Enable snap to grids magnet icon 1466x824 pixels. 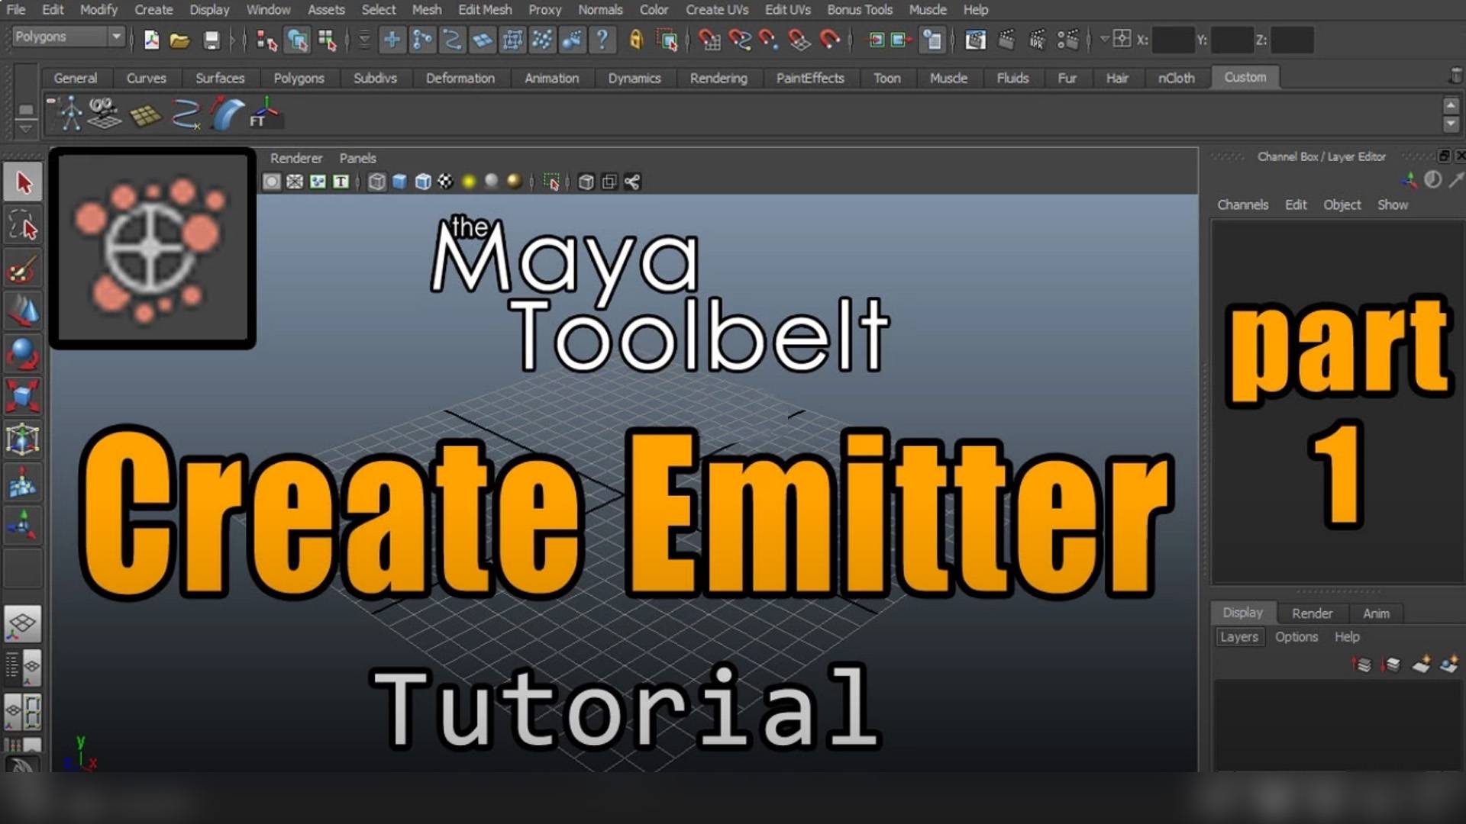pos(709,40)
